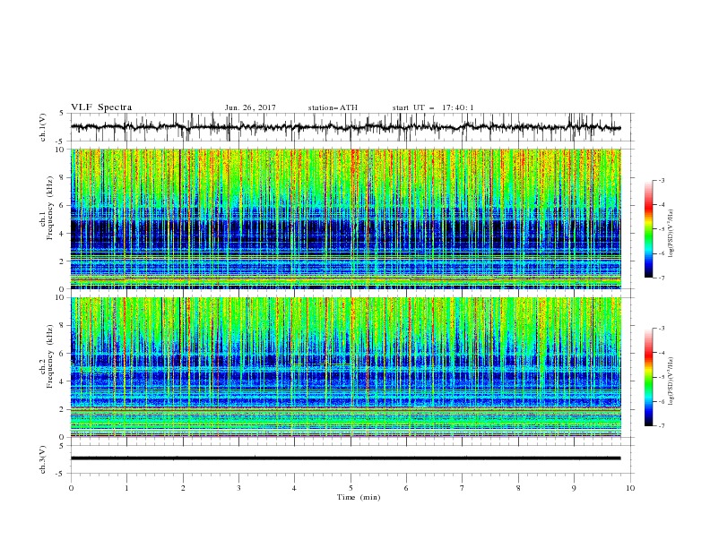Click the lower color bar "log(PSD)(V²/Hz)" label
The image size is (710, 548).
pyautogui.click(x=671, y=381)
